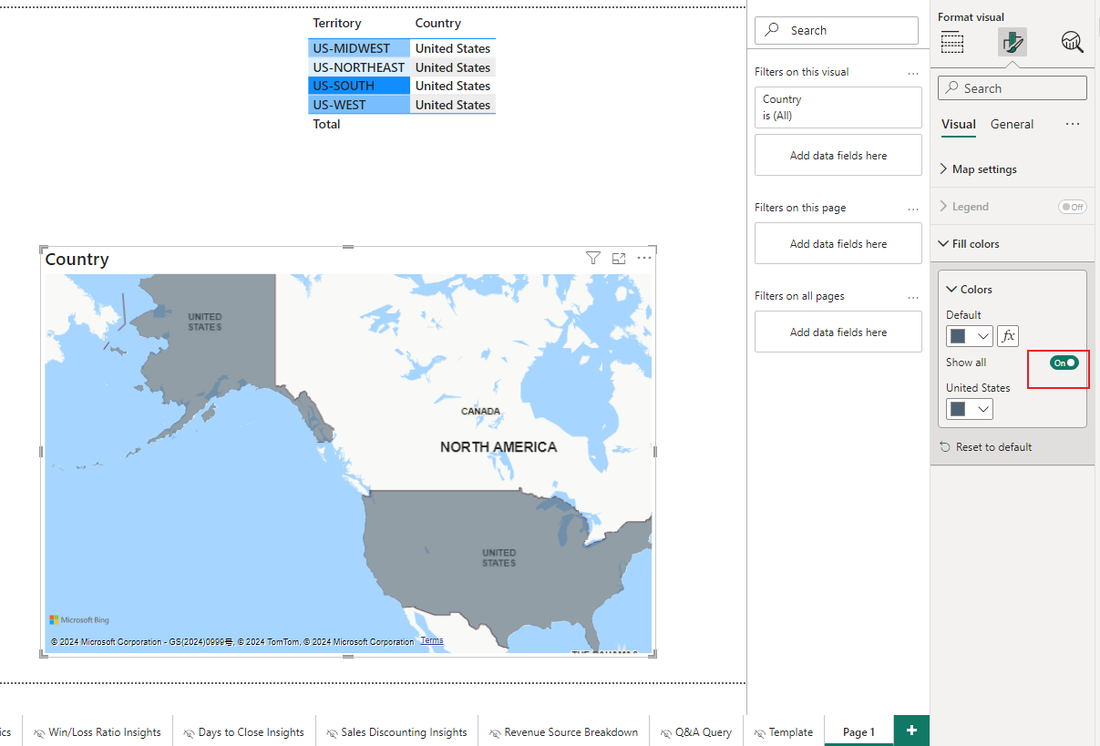Click the Territory column header
Viewport: 1100px width, 746px height.
tap(337, 24)
